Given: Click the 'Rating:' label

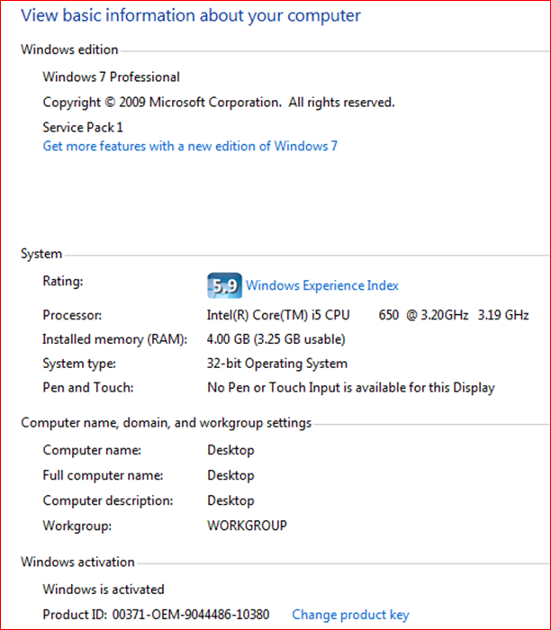Looking at the screenshot, I should 63,281.
